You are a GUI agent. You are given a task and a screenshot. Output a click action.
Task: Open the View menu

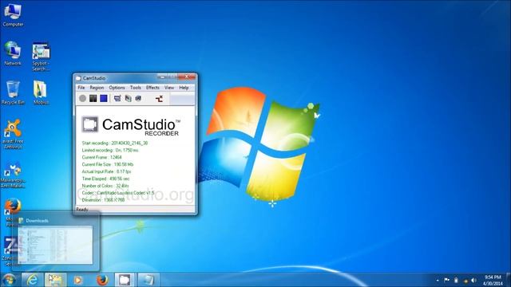pyautogui.click(x=168, y=88)
